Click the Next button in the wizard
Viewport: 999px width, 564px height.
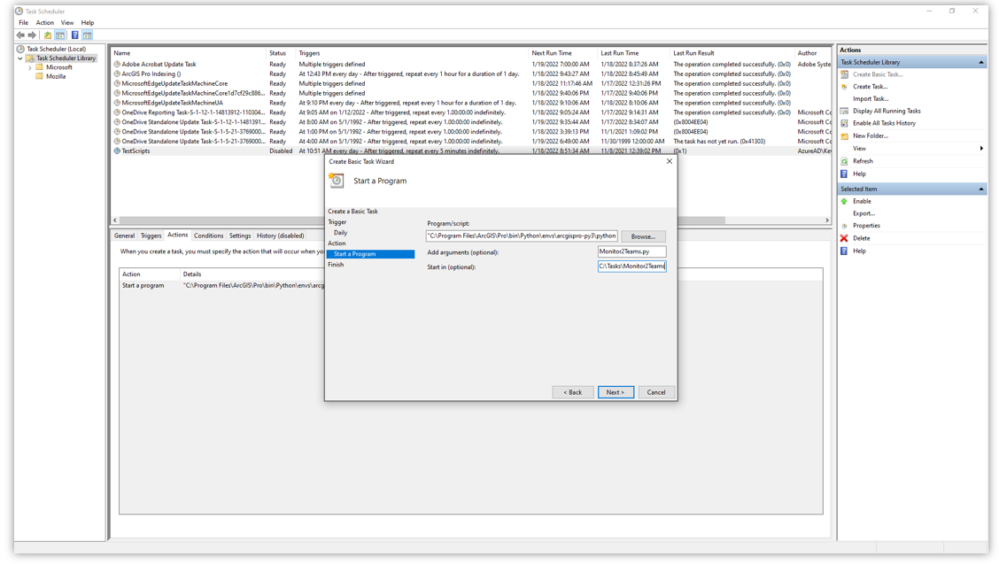[616, 391]
